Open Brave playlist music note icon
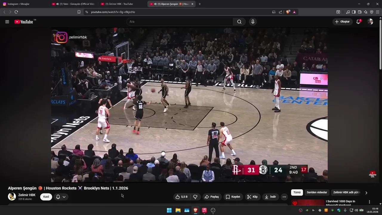Image resolution: width=382 pixels, height=215 pixels. (x=348, y=12)
